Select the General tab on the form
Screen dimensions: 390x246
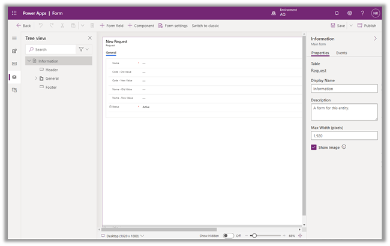111,53
